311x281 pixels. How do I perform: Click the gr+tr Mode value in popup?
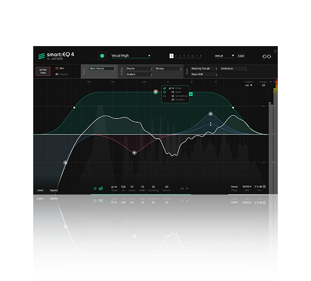click(x=172, y=88)
